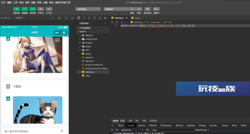Open the 界面 menu
The height and width of the screenshot is (134, 250).
coord(39,3)
